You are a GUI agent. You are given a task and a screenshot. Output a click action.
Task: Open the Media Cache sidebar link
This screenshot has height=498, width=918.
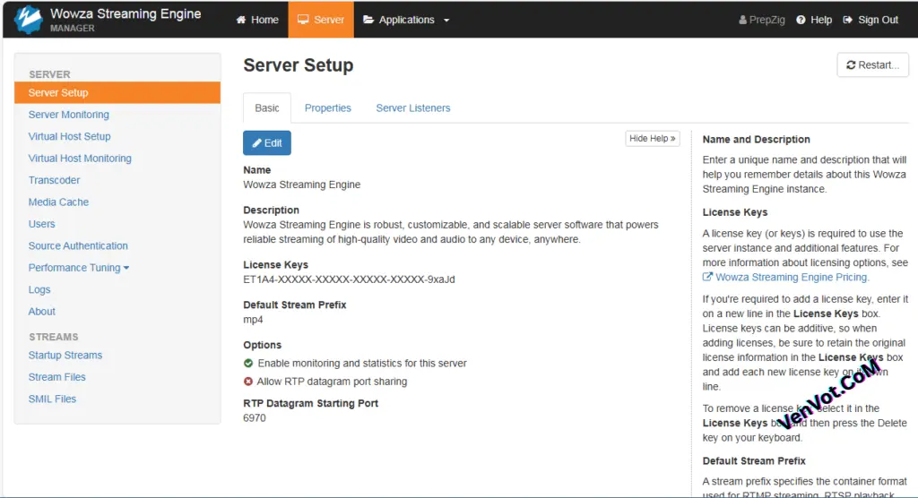point(58,202)
